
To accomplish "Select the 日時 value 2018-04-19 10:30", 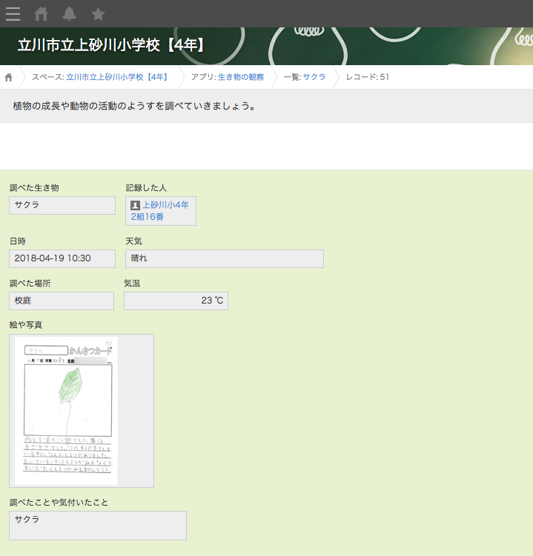I will point(62,258).
